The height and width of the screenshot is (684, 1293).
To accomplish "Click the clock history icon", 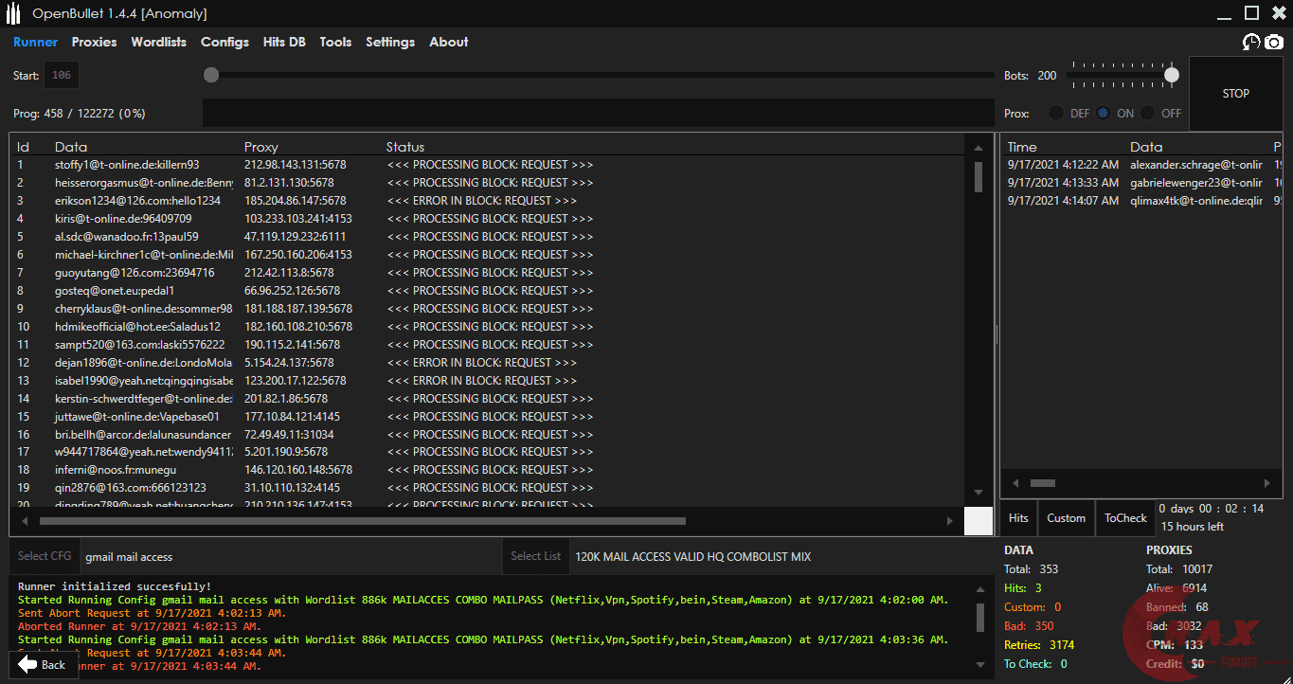I will click(1251, 42).
